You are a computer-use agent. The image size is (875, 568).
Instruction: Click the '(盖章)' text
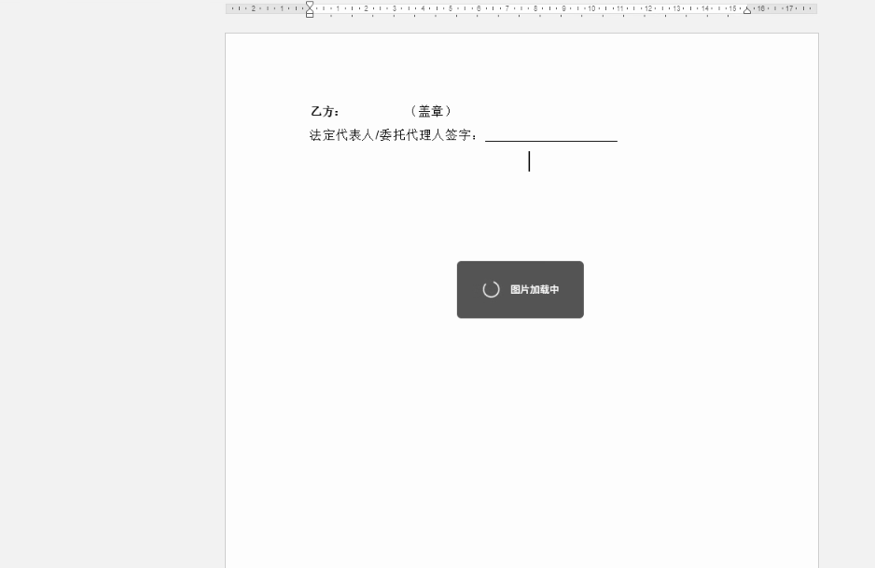point(430,112)
